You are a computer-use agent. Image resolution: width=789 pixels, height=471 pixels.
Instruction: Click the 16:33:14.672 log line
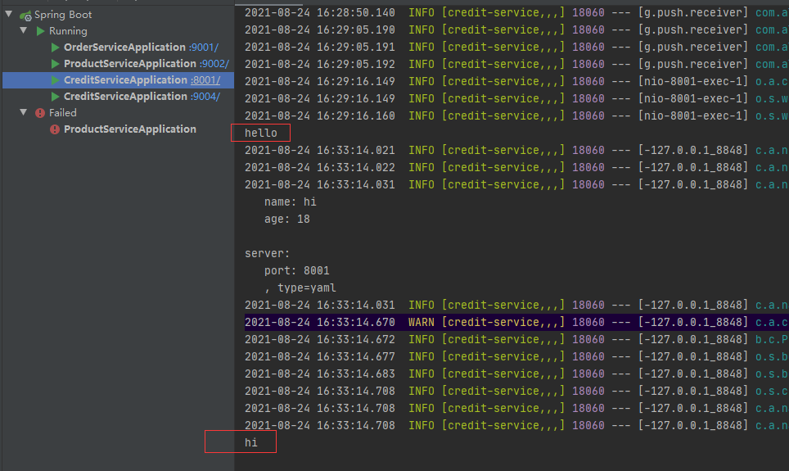click(516, 339)
